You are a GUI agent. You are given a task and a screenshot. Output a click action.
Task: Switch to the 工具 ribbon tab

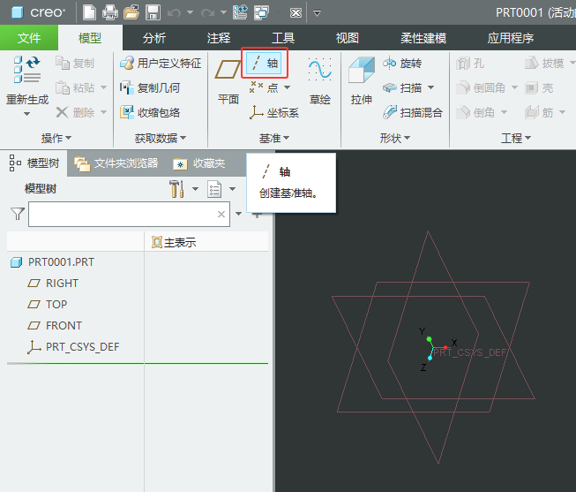283,38
